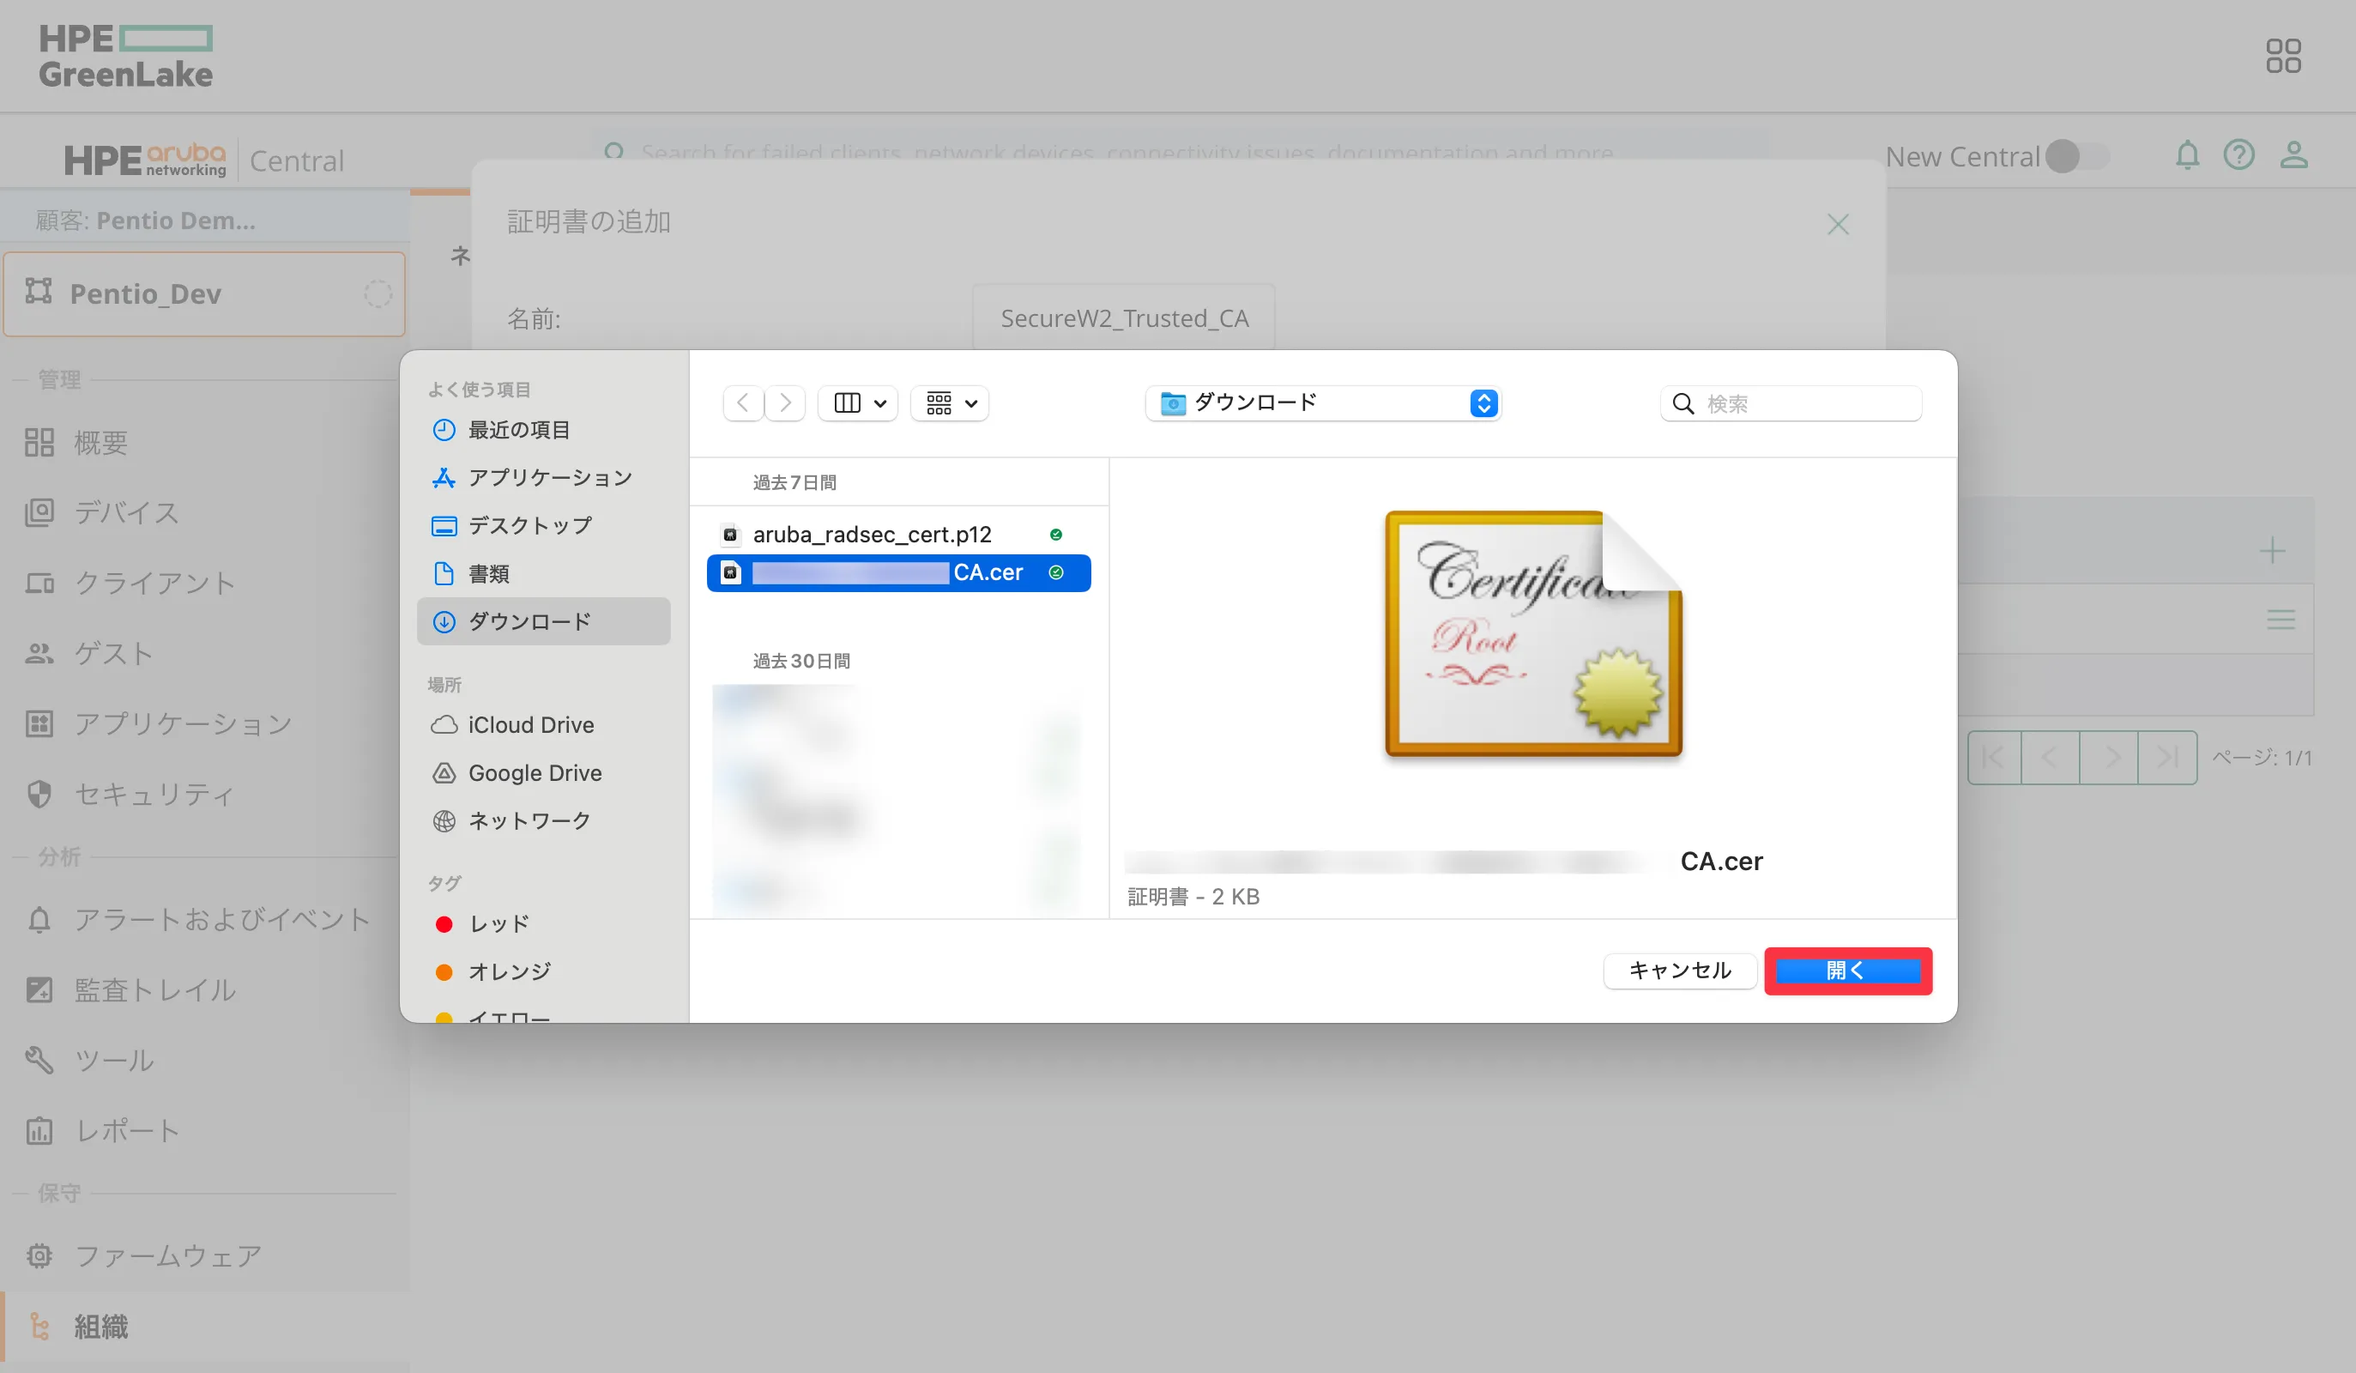Select クライアント in the sidebar menu

(x=154, y=583)
